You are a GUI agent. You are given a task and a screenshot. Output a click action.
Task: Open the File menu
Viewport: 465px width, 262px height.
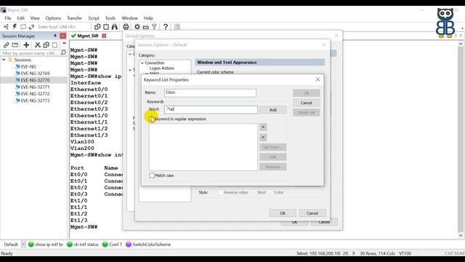click(x=8, y=18)
